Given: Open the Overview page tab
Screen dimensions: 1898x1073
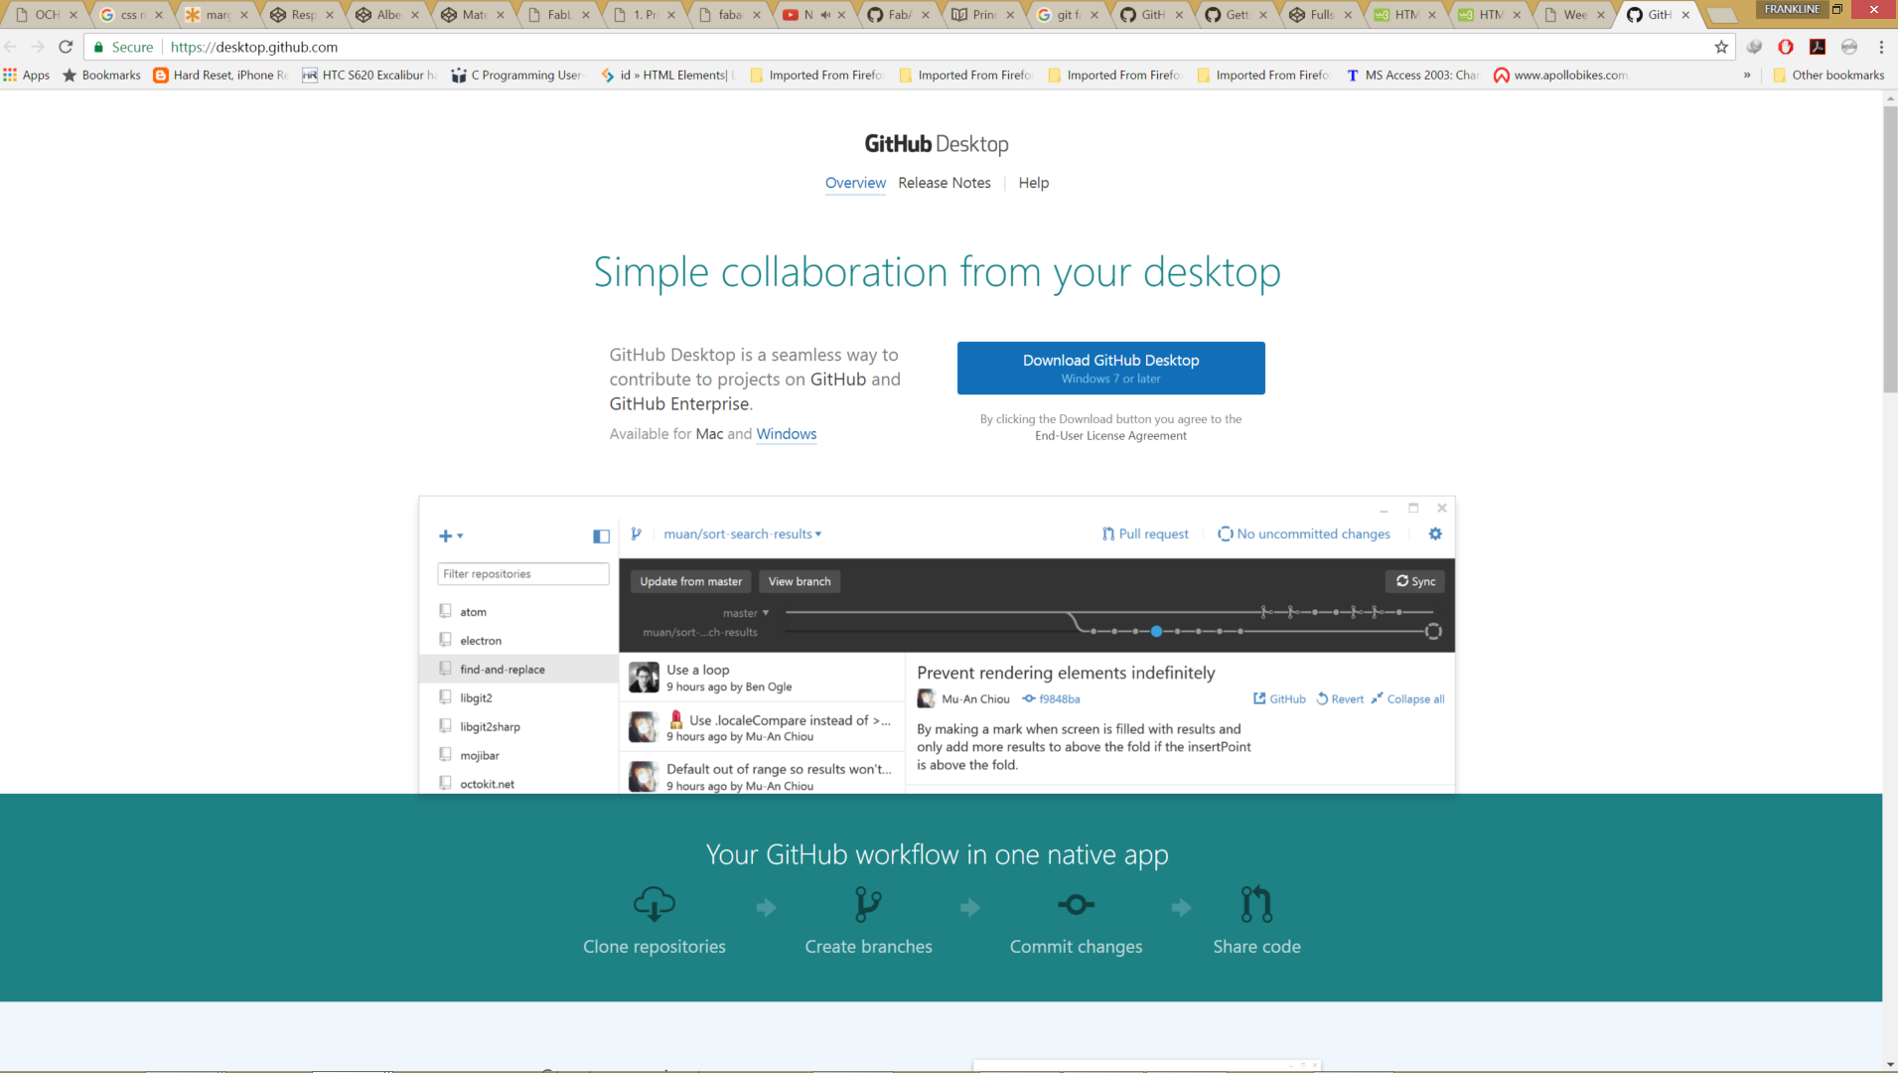Looking at the screenshot, I should (855, 183).
